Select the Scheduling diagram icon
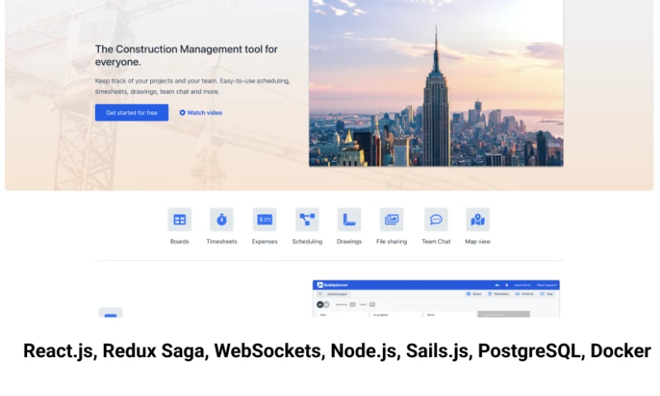Image resolution: width=660 pixels, height=396 pixels. click(x=307, y=219)
